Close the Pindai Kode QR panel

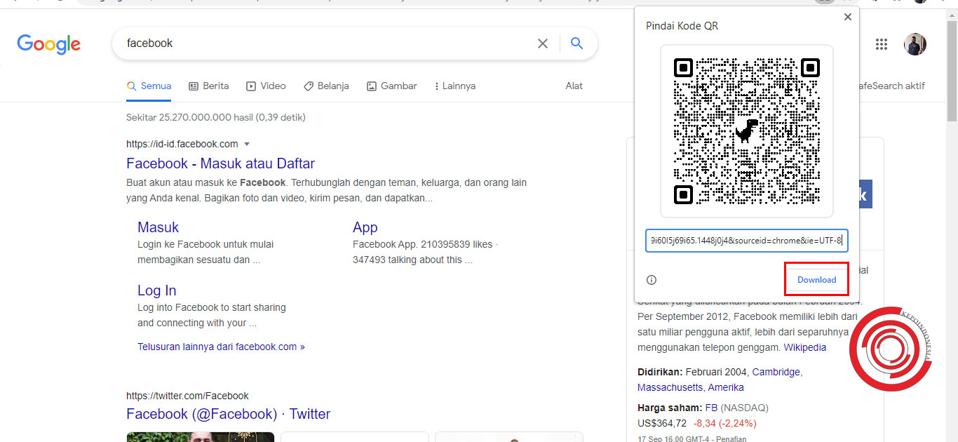(x=847, y=16)
